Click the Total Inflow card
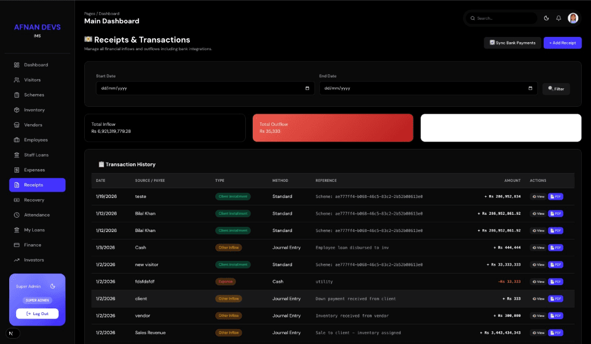591x344 pixels. pos(164,128)
